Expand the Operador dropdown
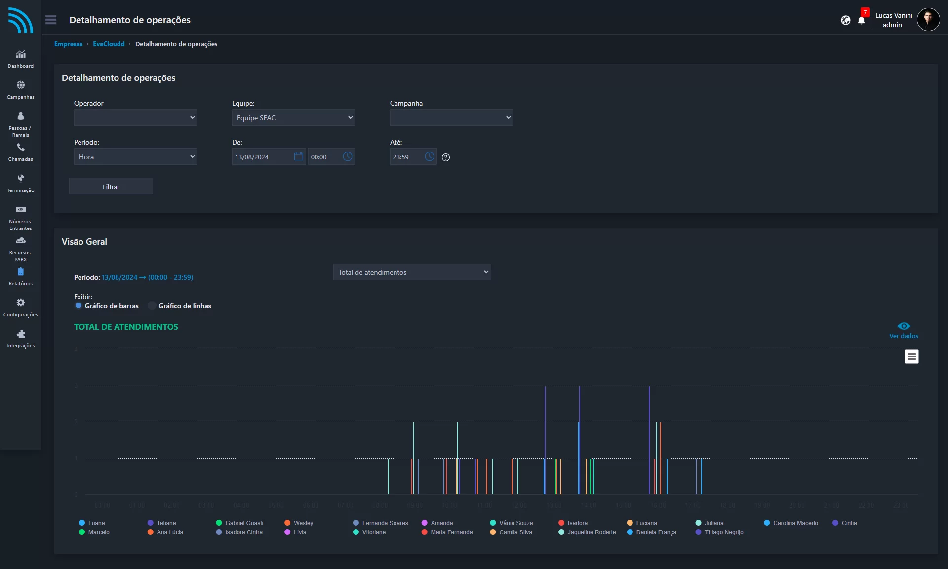Screen dimensions: 948x569 coord(136,117)
